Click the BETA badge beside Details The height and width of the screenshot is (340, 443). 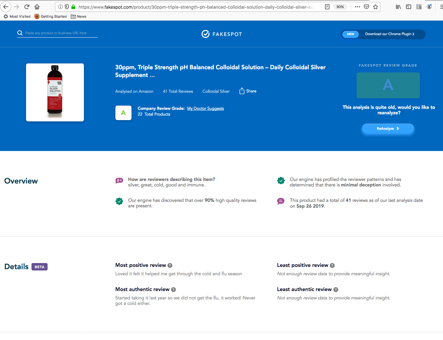click(x=40, y=267)
